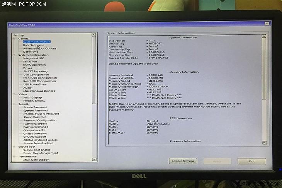This screenshot has width=282, height=188.
Task: Collapse the Secure Boot node
Action: coord(14,147)
